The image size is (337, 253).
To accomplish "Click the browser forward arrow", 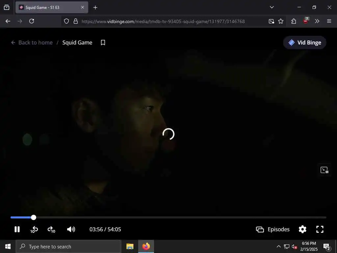I will click(20, 21).
